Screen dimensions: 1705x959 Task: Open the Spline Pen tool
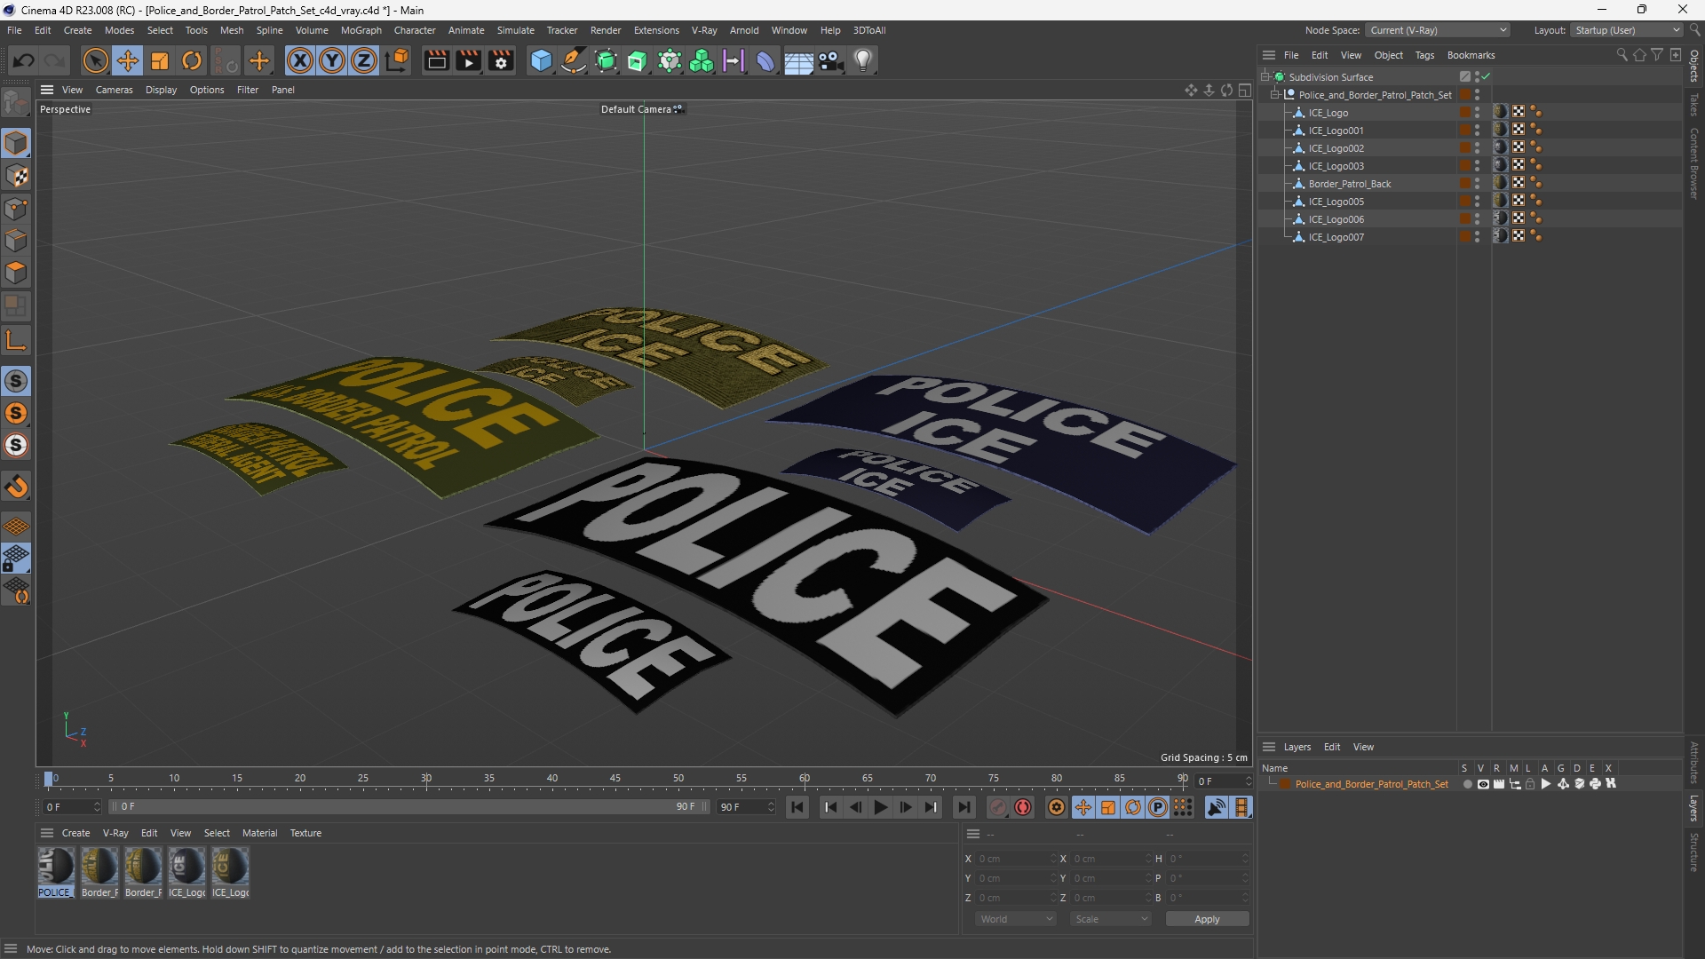[x=574, y=60]
